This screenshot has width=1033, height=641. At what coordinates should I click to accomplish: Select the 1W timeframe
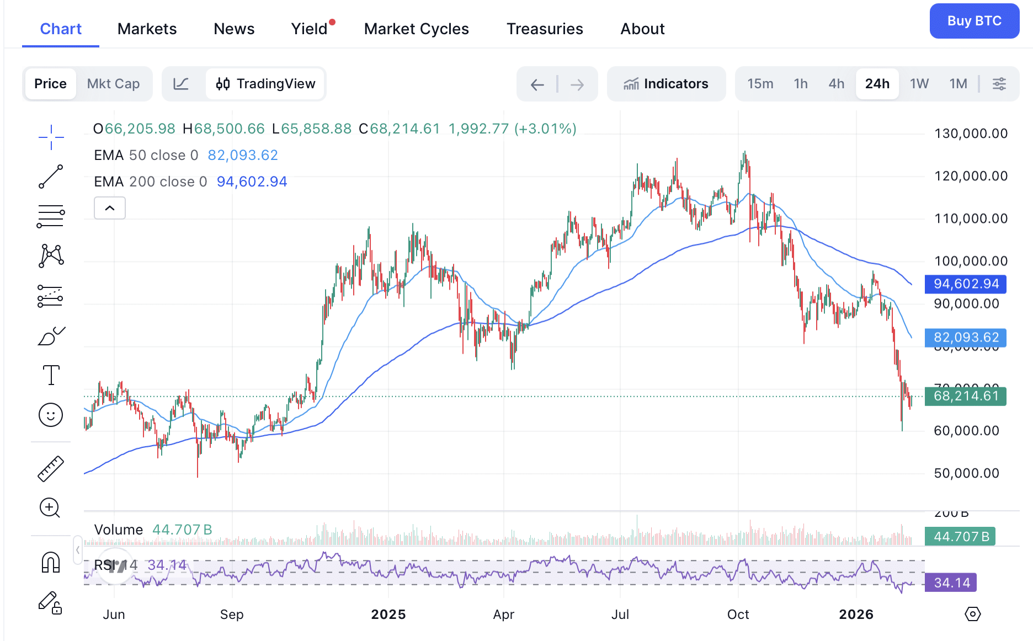coord(919,84)
